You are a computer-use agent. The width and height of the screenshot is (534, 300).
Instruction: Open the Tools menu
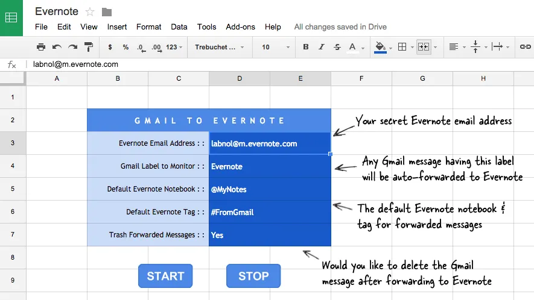(207, 27)
